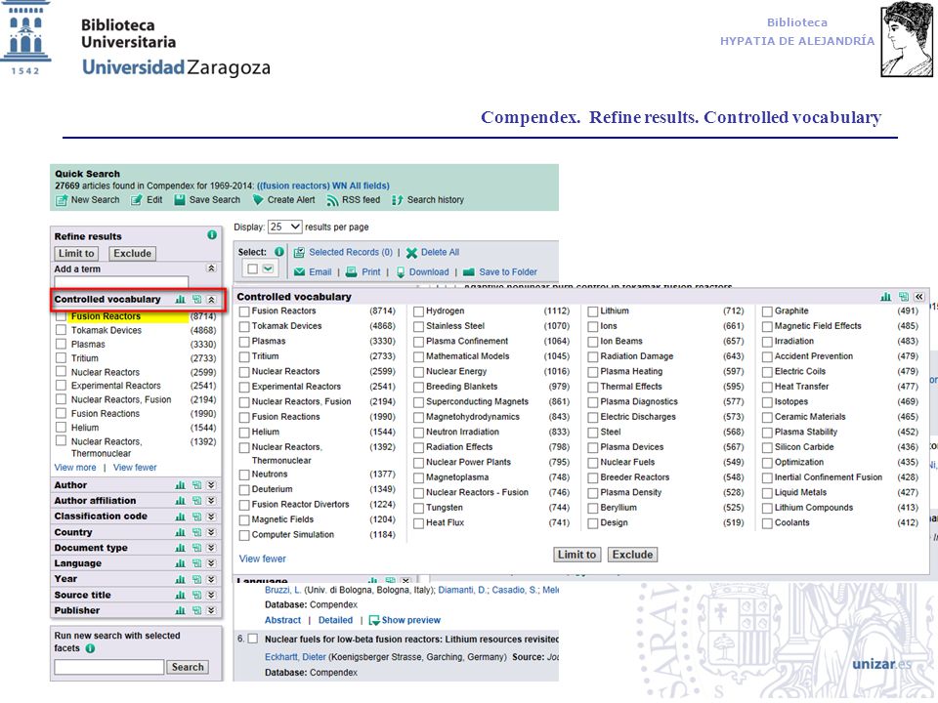Click info icon in Refine results header
Viewport: 938px width, 703px height.
point(212,235)
